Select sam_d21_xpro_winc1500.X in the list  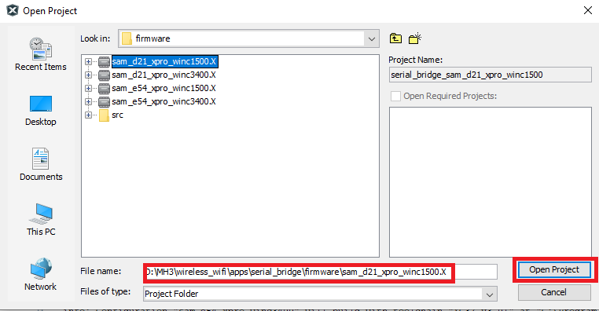click(x=164, y=61)
